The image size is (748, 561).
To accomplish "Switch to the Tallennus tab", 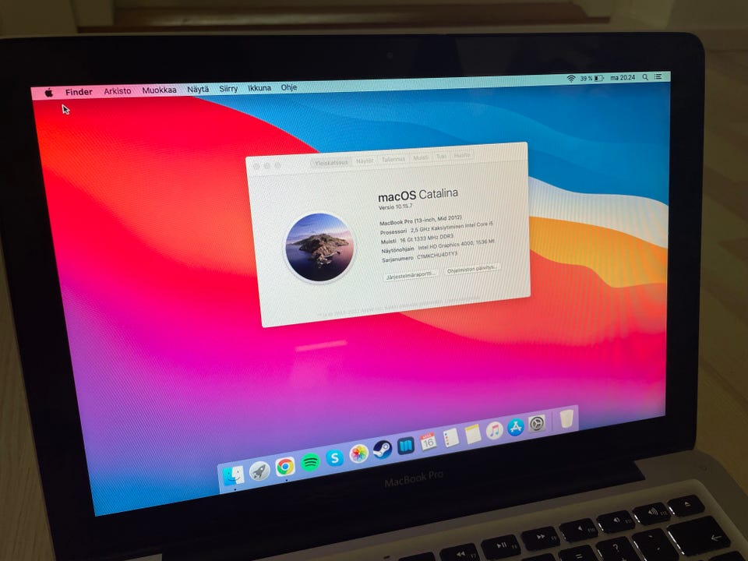I will point(393,159).
